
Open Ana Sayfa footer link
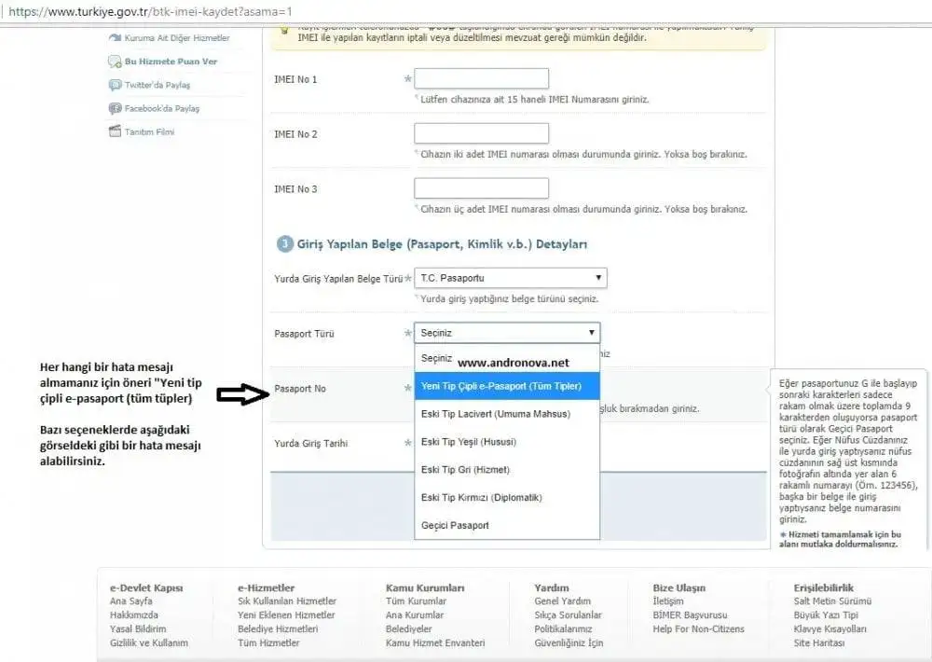pyautogui.click(x=130, y=601)
